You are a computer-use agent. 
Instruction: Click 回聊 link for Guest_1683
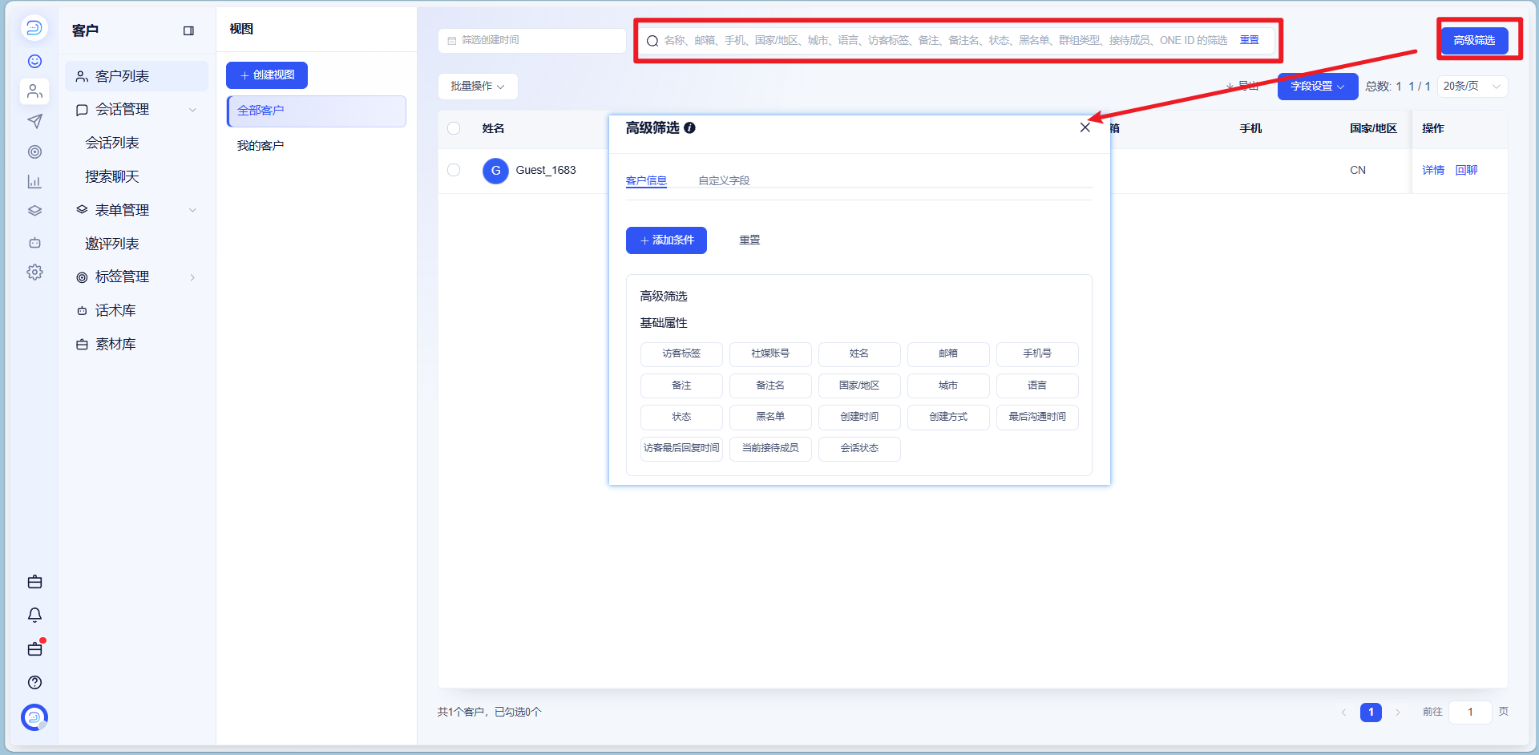coord(1466,170)
